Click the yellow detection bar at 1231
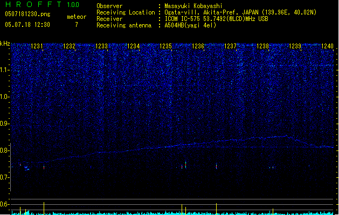Image resolution: width=339 pixels, height=215 pixels. (44, 209)
